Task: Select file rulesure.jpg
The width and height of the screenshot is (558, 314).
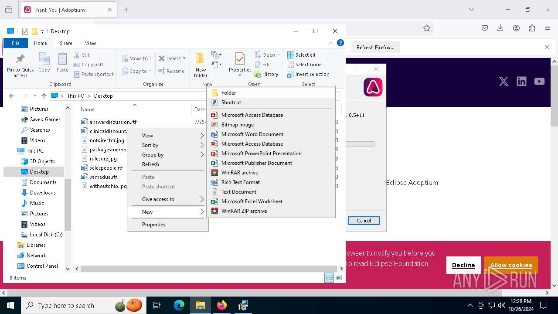Action: pyautogui.click(x=103, y=159)
